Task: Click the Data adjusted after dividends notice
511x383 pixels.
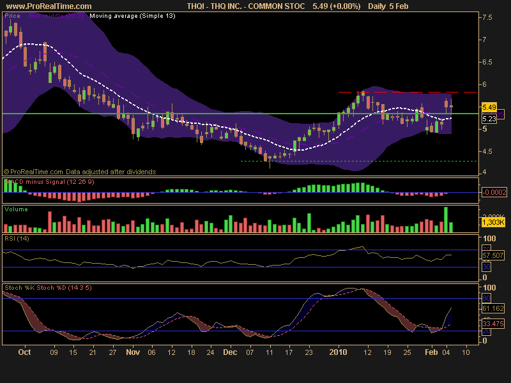Action: [111, 172]
